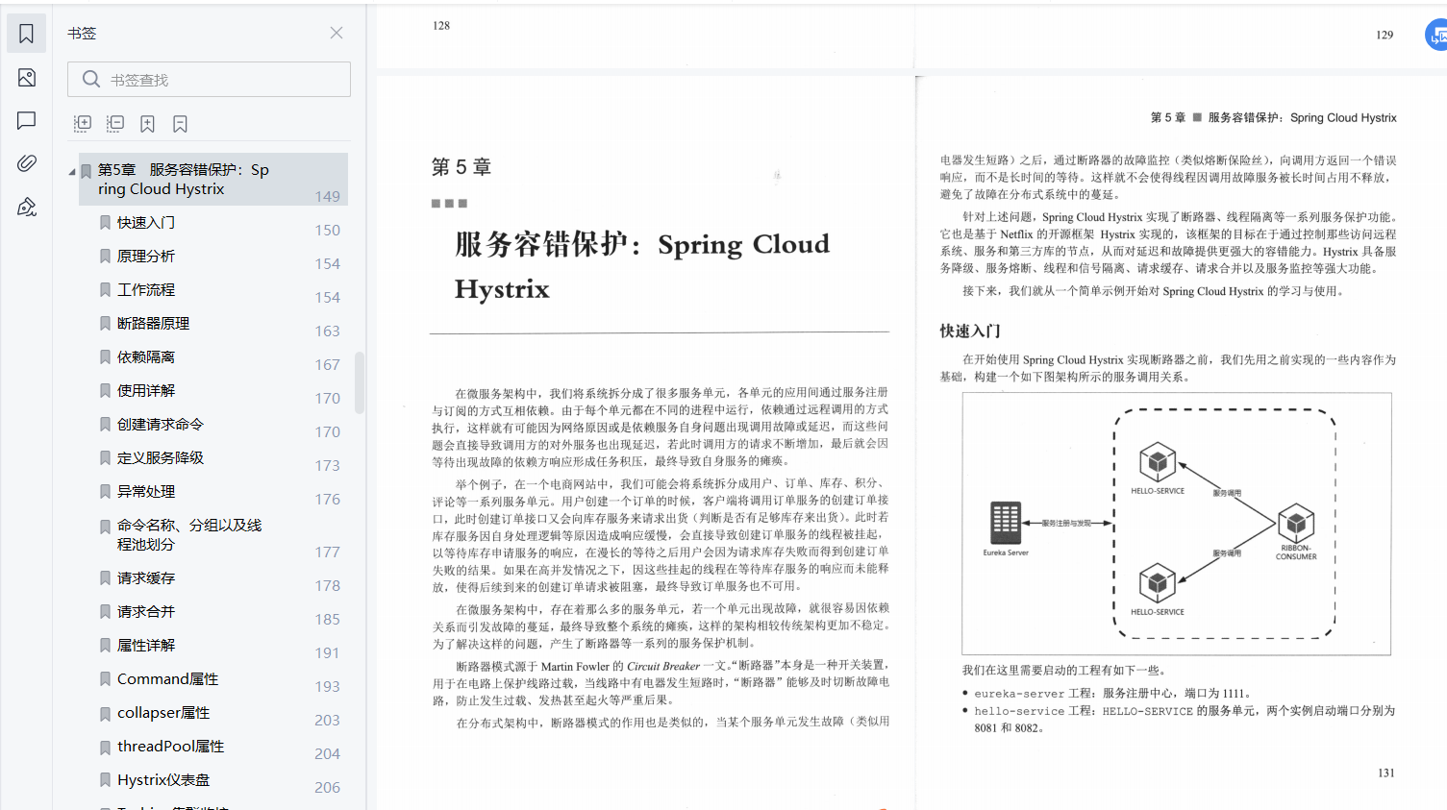Open the signature stamp icon in sidebar

pos(26,207)
